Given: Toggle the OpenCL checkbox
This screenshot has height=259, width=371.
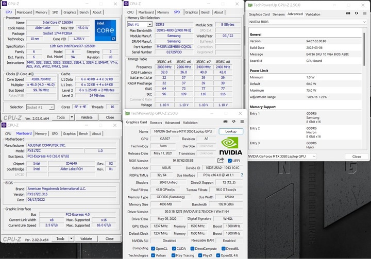Looking at the screenshot, I should pyautogui.click(x=153, y=248).
